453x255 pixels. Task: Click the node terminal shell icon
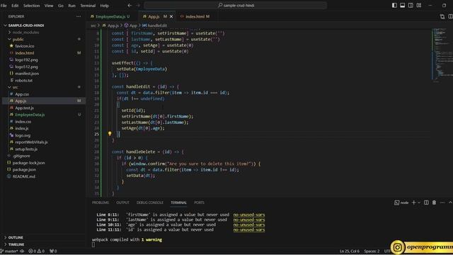coord(396,203)
